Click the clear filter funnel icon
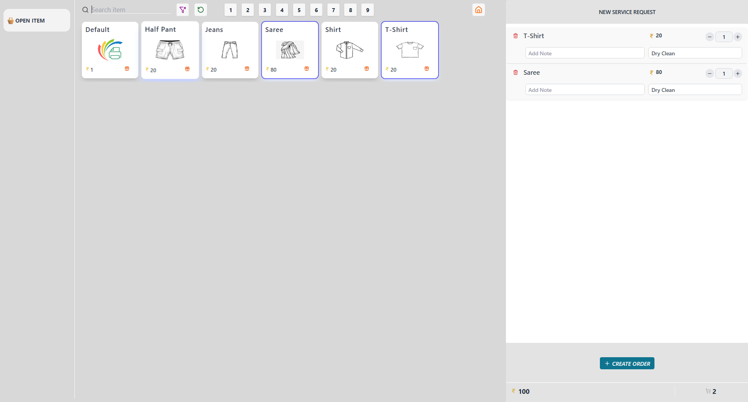Viewport: 748px width, 402px height. (182, 10)
